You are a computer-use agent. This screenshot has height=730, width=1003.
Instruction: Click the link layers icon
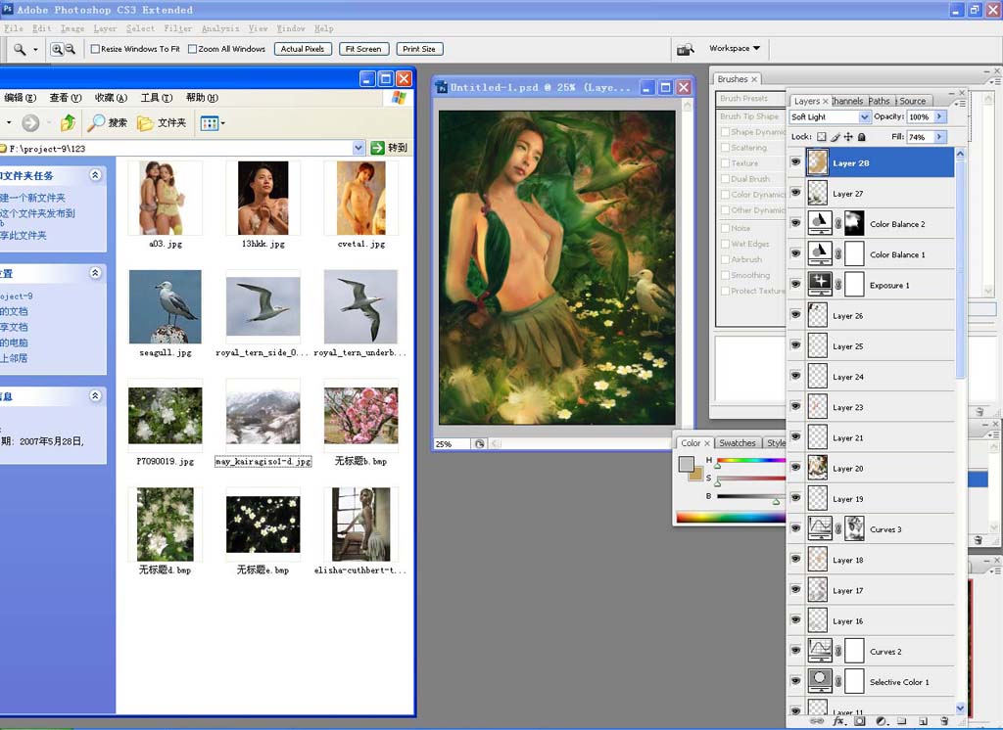(816, 721)
